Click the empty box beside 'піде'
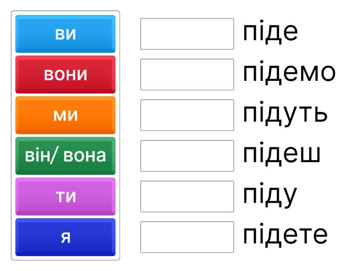361x271 pixels. [x=187, y=34]
